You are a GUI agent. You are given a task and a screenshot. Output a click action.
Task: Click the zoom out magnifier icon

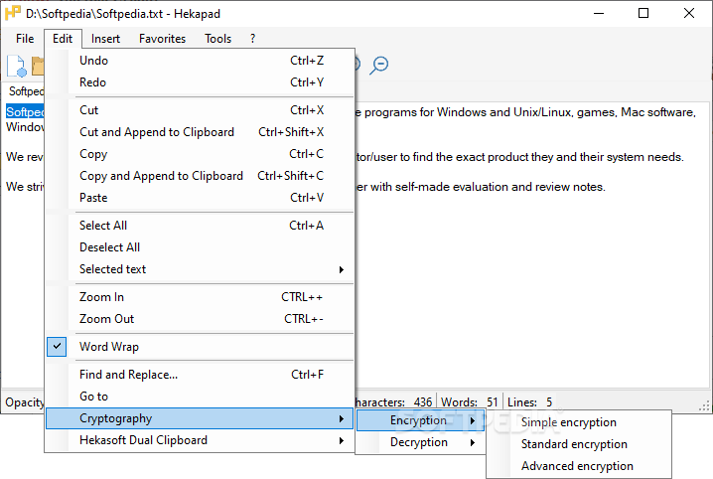click(x=378, y=65)
